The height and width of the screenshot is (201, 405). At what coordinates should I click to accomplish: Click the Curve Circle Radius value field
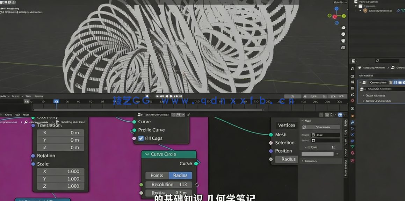(x=169, y=193)
